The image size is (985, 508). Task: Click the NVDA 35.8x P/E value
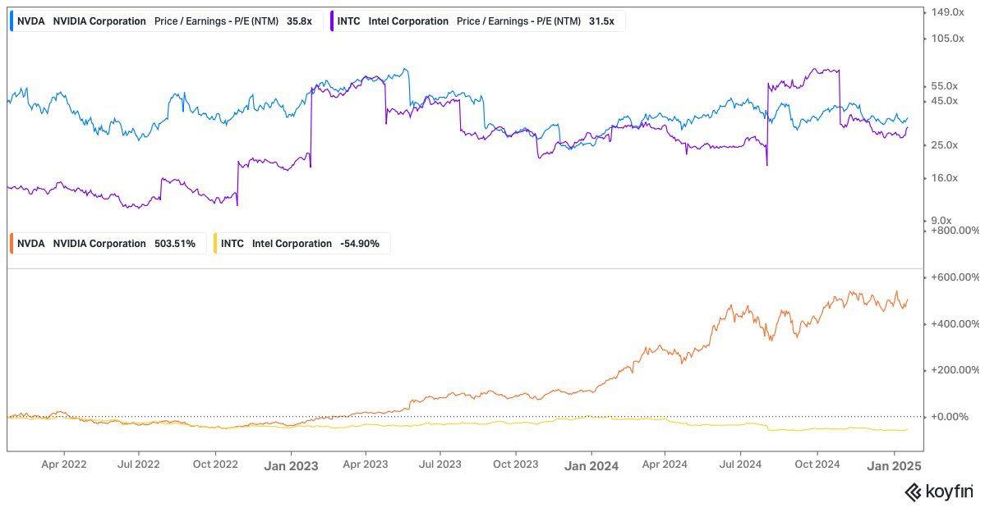click(x=299, y=21)
